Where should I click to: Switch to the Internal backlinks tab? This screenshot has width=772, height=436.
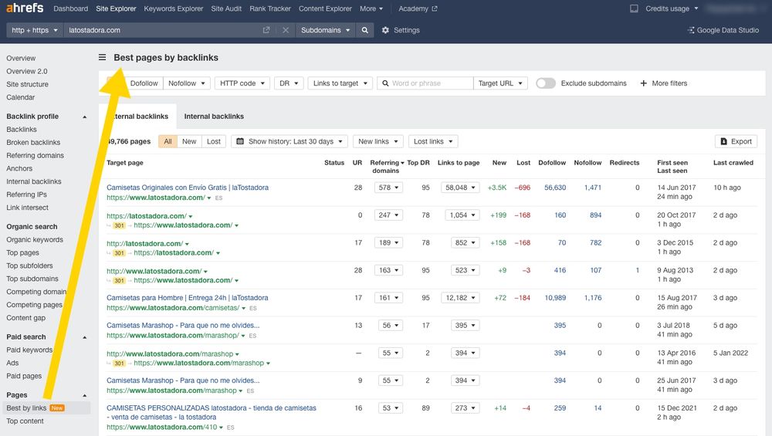(x=214, y=116)
